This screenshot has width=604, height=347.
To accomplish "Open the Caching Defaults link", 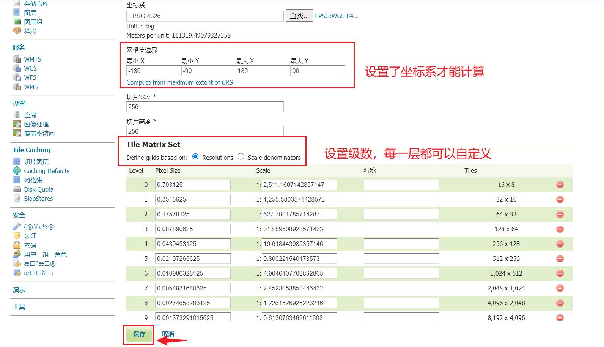I will coord(47,171).
